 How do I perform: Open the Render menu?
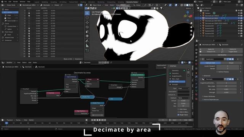click(x=15, y=2)
